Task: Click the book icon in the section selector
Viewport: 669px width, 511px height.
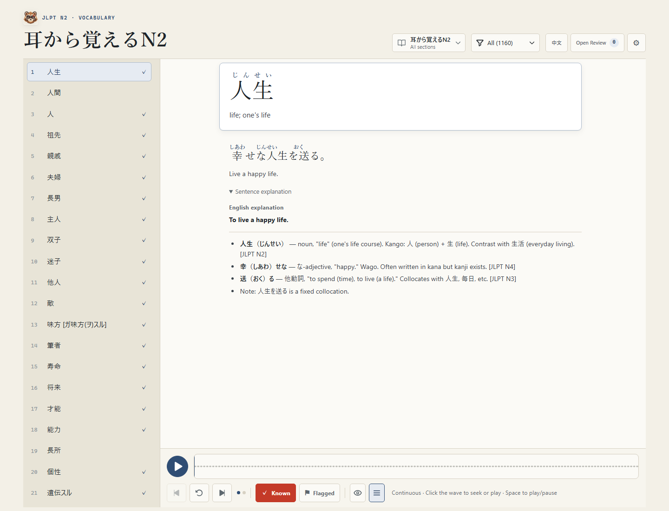Action: [x=401, y=43]
